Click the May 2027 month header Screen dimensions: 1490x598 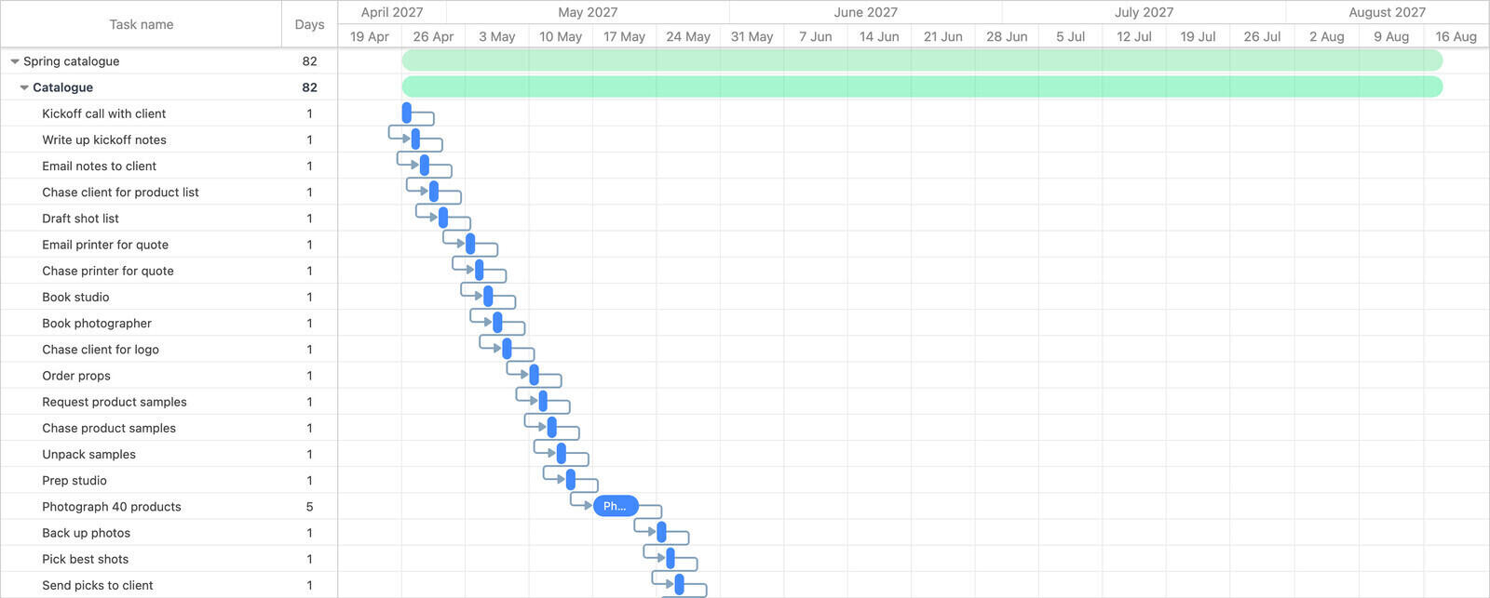point(588,12)
